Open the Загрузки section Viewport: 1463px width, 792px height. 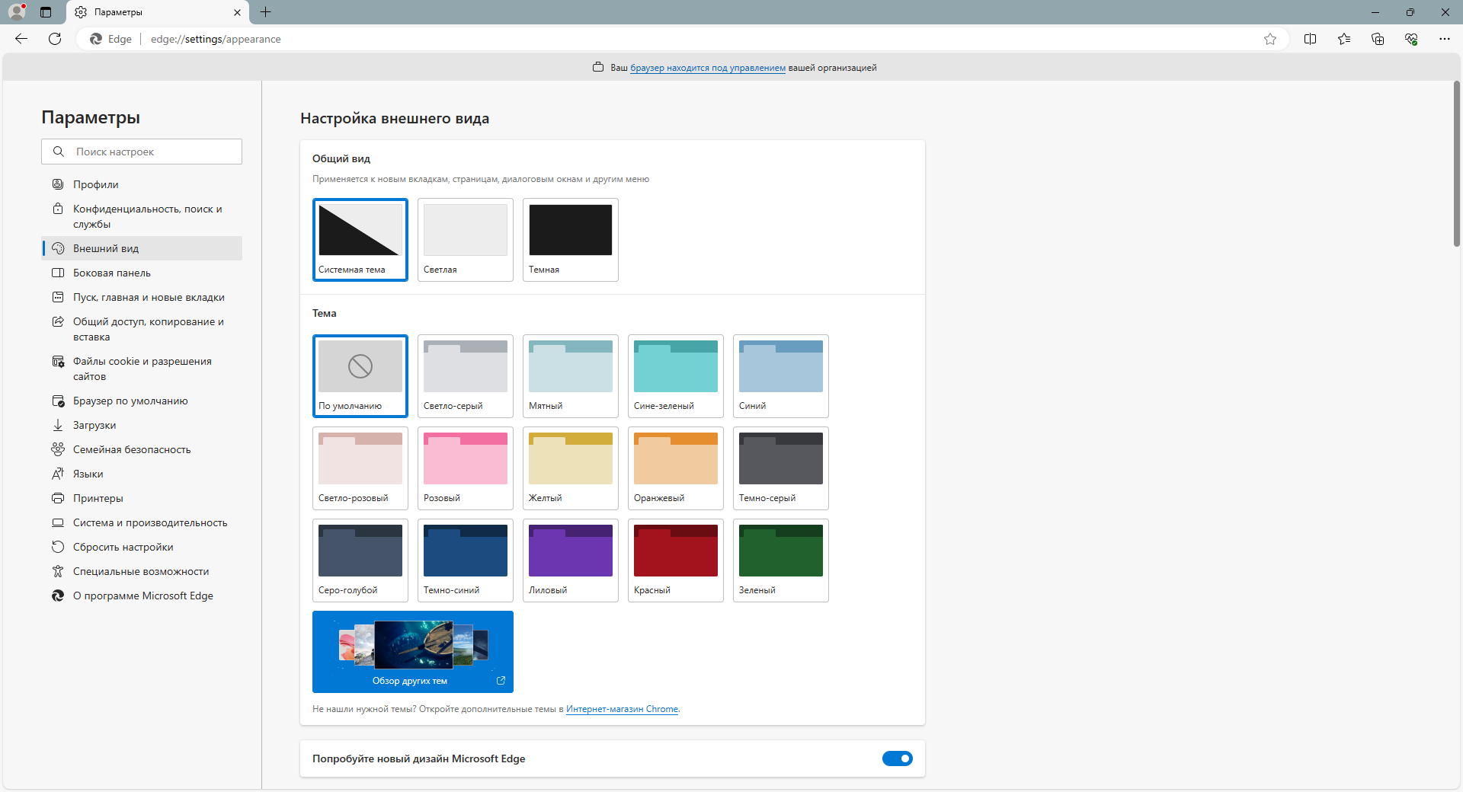click(x=142, y=425)
